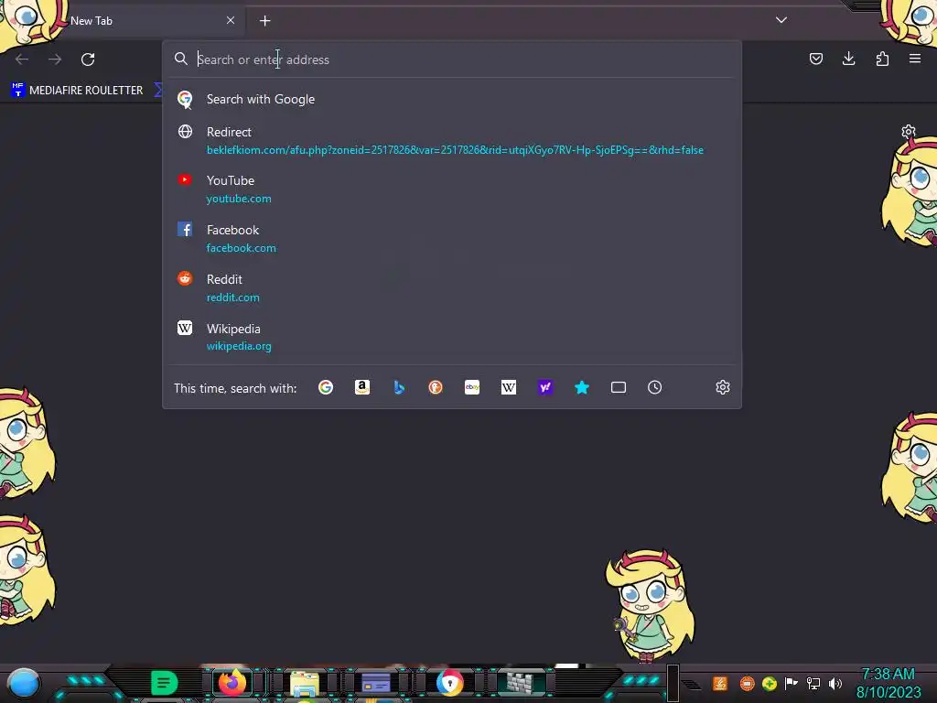Search in History with clock icon
The image size is (937, 703).
[x=655, y=387]
